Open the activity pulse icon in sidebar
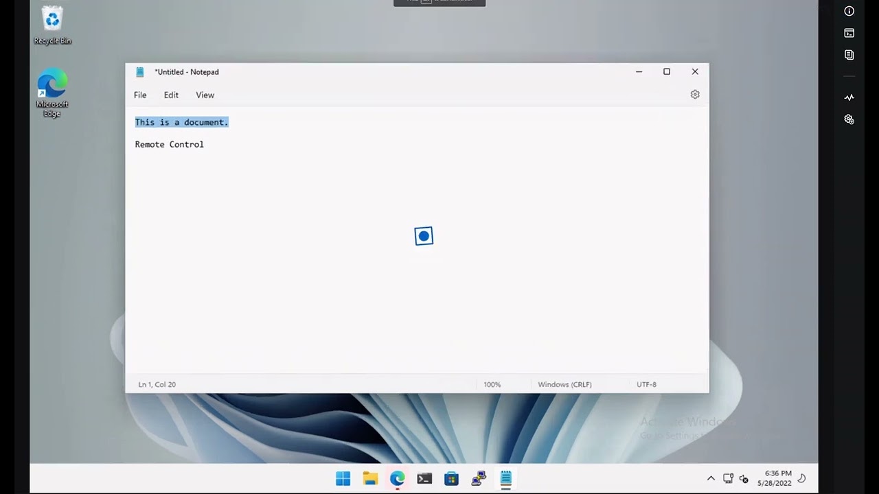Image resolution: width=879 pixels, height=494 pixels. (849, 97)
